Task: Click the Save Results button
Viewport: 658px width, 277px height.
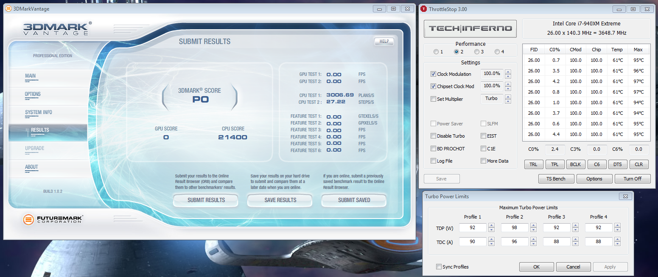Action: click(280, 200)
